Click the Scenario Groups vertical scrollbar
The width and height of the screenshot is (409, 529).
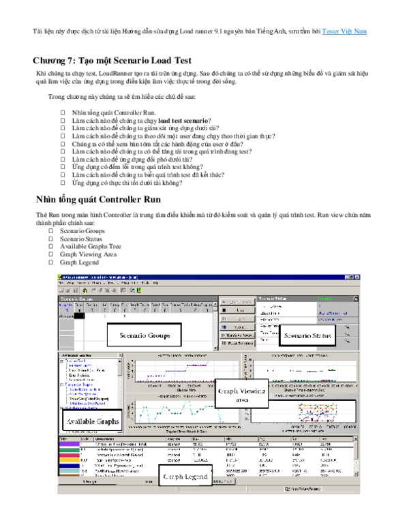point(215,326)
